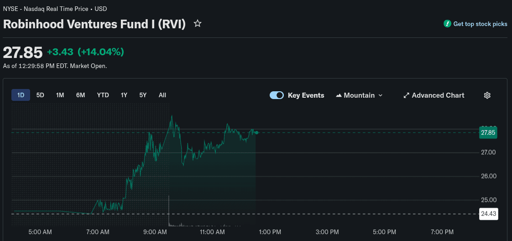Screen dimensions: 512x241
Task: Toggle the Key Events switch off
Action: 277,95
